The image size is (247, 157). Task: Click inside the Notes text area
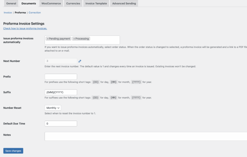pyautogui.click(x=144, y=136)
